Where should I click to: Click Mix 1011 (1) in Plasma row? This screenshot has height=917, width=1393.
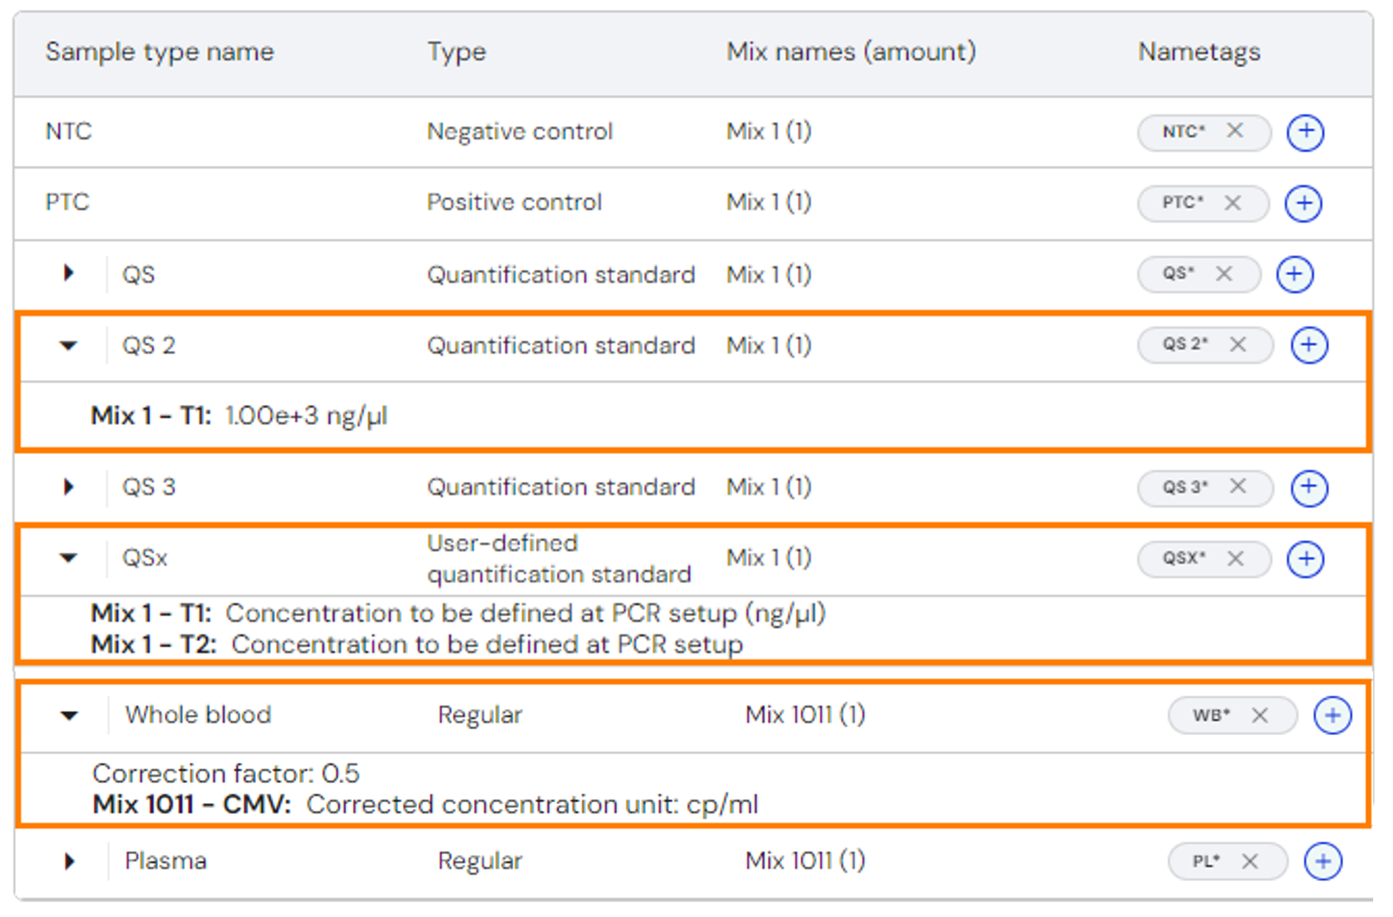805,861
